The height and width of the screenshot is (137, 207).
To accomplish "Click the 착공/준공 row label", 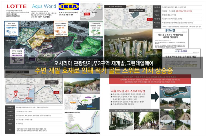I will coord(157,23).
